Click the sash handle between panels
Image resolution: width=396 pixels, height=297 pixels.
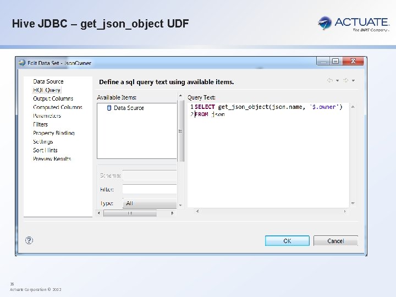[x=180, y=131]
